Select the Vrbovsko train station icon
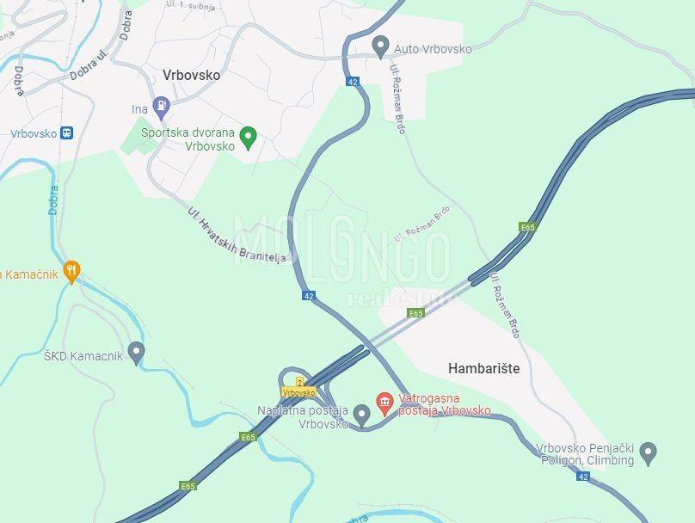This screenshot has height=523, width=695. (x=67, y=133)
